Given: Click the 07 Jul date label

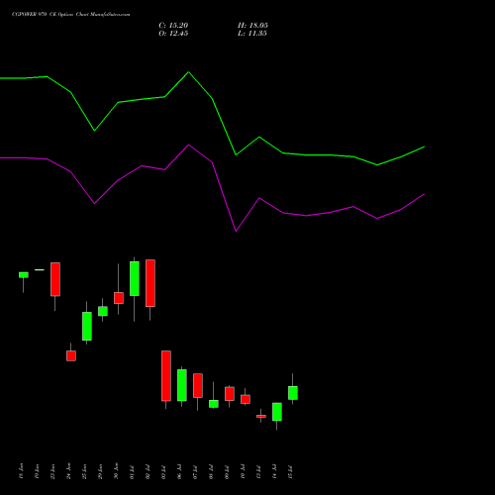Looking at the screenshot, I should [196, 472].
